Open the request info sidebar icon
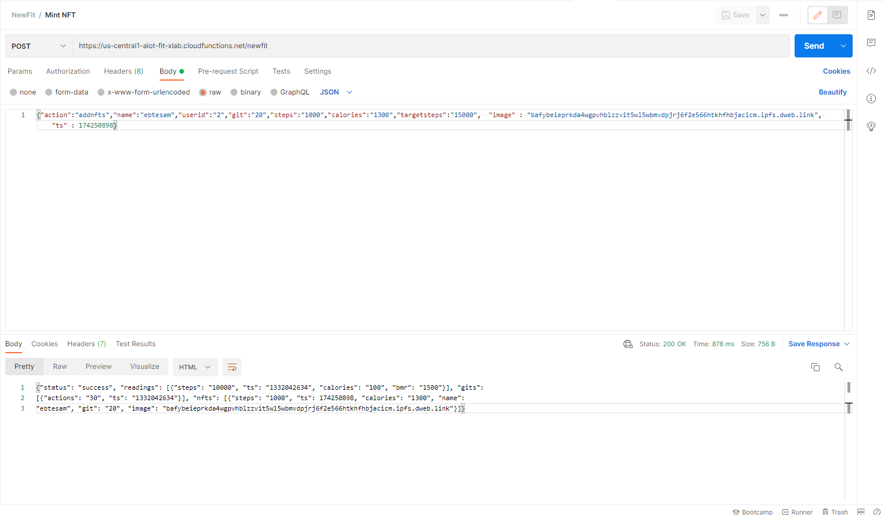This screenshot has width=884, height=515. [x=871, y=99]
